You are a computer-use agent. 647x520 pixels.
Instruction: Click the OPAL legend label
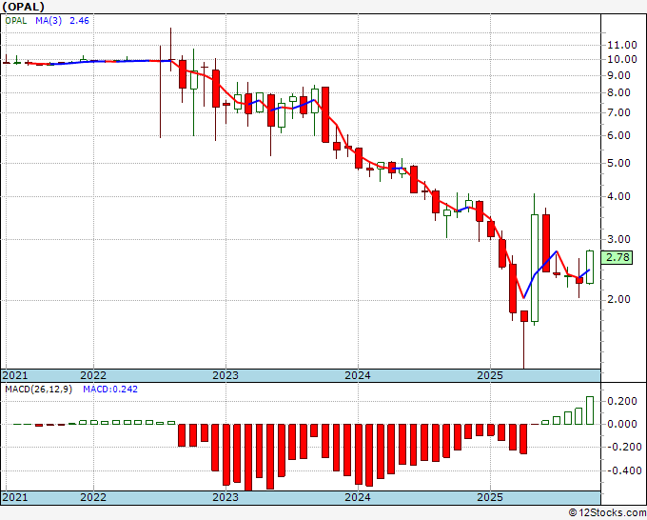click(x=16, y=21)
